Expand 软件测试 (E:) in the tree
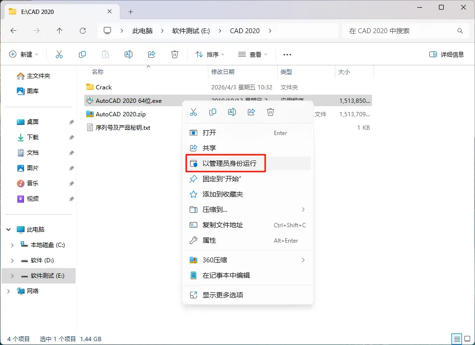This screenshot has width=475, height=345. pyautogui.click(x=12, y=276)
